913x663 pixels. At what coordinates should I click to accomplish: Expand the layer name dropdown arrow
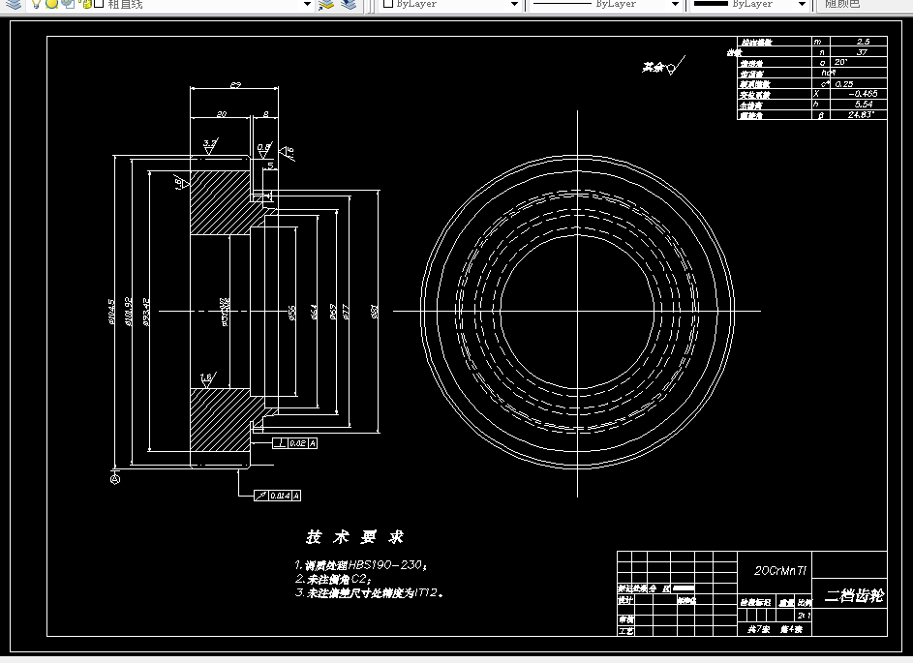308,4
